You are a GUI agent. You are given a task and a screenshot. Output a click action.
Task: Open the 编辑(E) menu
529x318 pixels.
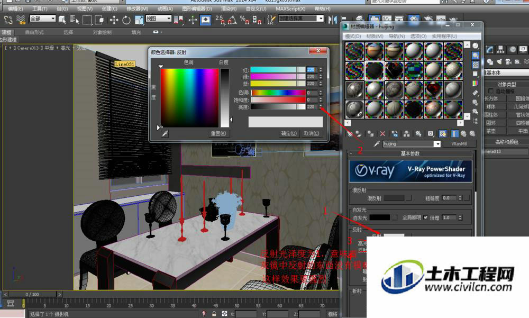(x=15, y=9)
